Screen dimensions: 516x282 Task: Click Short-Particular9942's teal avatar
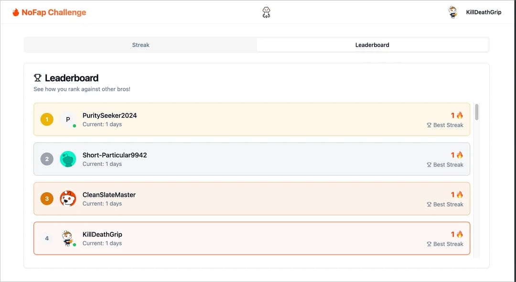(68, 159)
